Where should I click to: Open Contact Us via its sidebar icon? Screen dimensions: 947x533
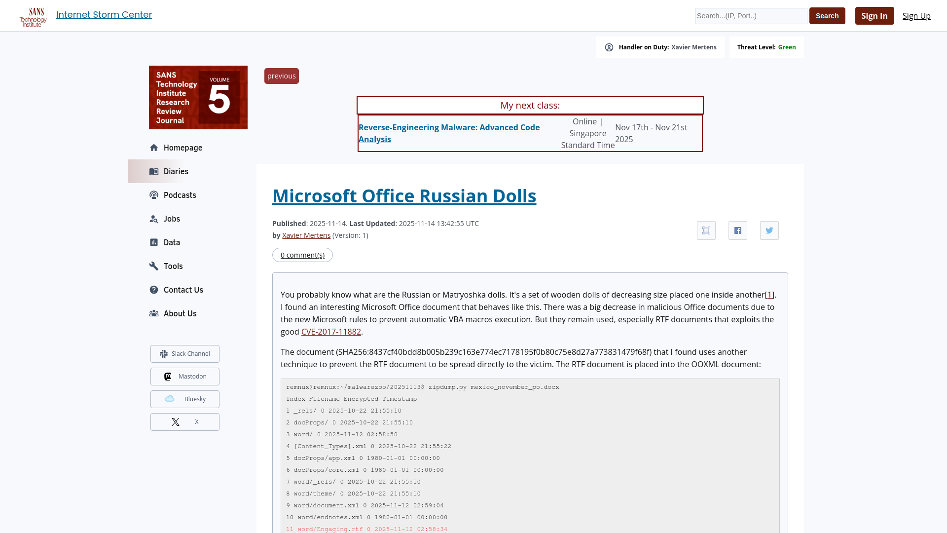click(154, 290)
